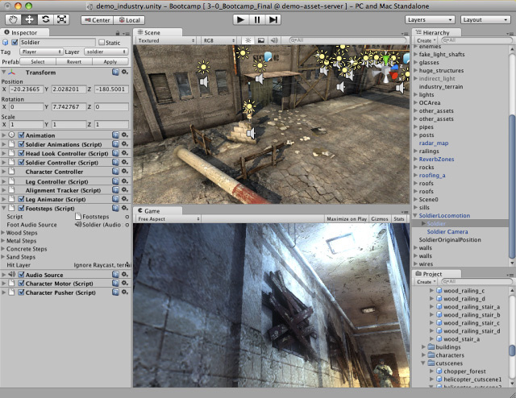Open the help icon for Audio Source
The width and height of the screenshot is (516, 398).
coord(115,275)
